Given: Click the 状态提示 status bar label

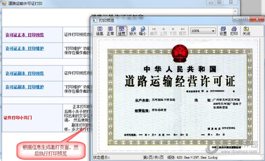Looking at the screenshot, I should (x=102, y=157).
